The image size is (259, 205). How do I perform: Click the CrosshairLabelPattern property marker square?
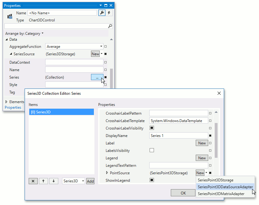210,113
